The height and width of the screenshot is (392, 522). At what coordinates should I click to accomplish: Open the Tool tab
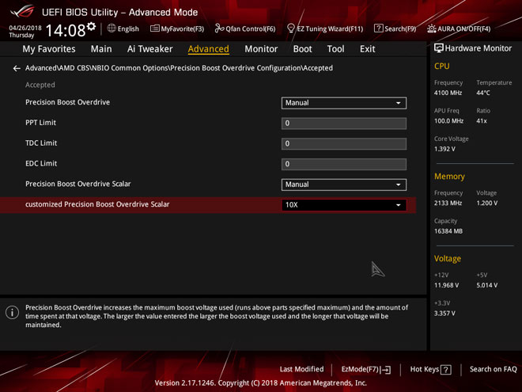tap(335, 49)
